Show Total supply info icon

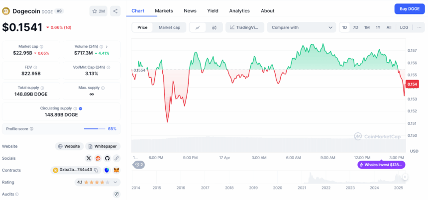[42, 88]
